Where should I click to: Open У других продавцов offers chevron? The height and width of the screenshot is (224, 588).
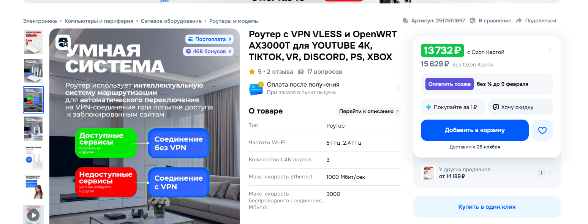550,173
